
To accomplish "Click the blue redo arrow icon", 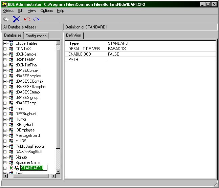I will click(x=36, y=19).
